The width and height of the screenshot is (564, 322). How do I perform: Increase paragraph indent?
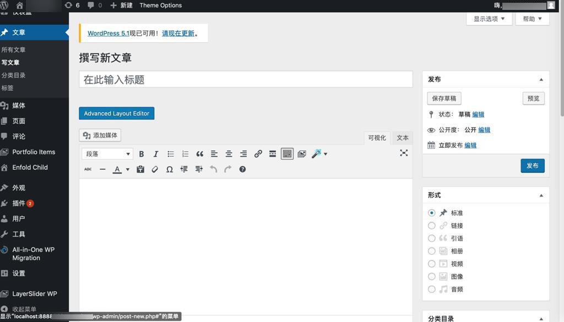coord(198,169)
